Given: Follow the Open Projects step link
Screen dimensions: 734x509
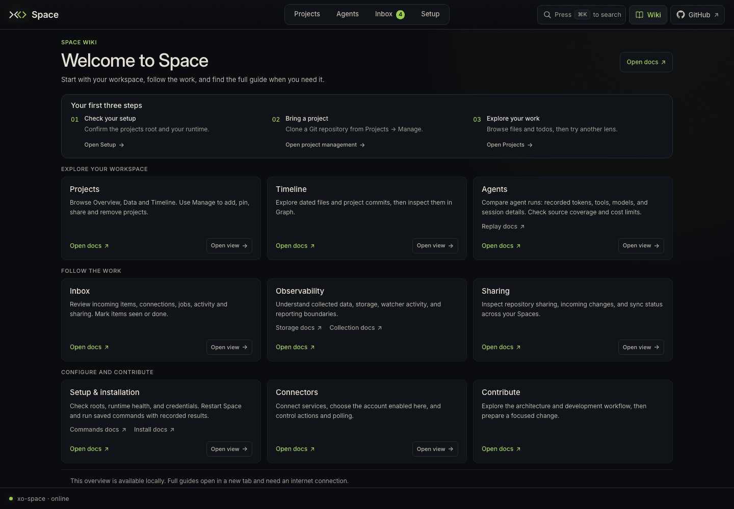Looking at the screenshot, I should click(x=510, y=145).
